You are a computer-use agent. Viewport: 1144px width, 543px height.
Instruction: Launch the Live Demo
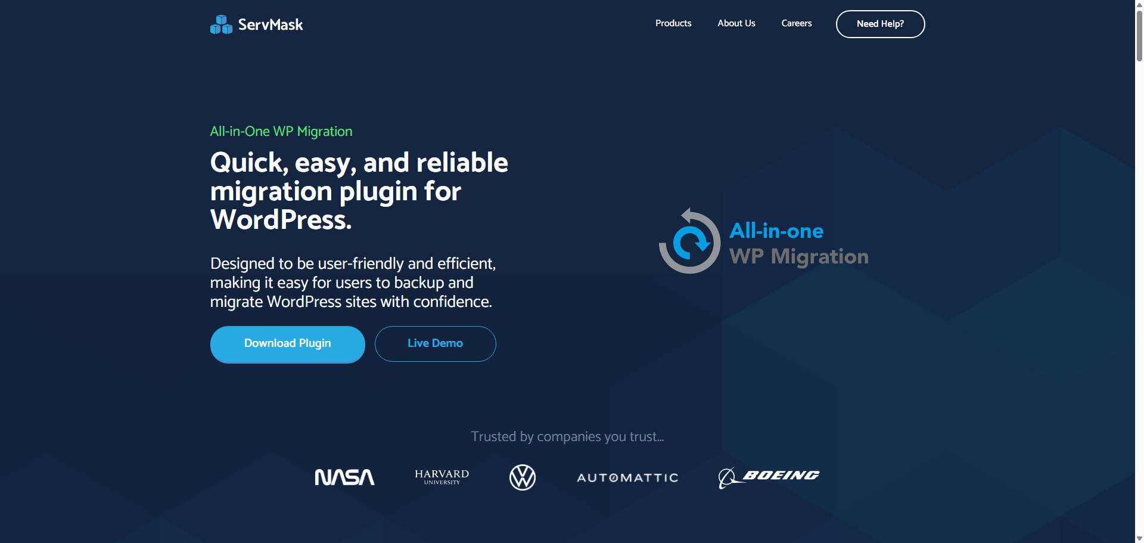pos(434,343)
